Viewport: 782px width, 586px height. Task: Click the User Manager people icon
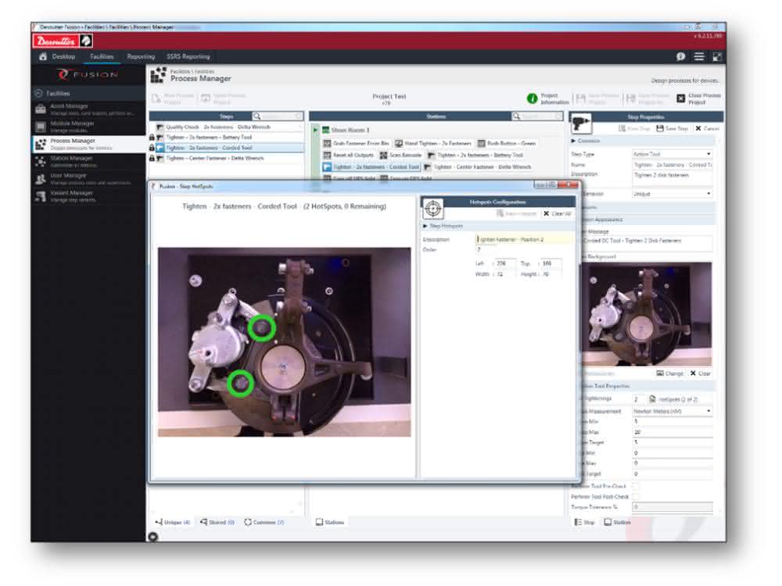click(41, 179)
